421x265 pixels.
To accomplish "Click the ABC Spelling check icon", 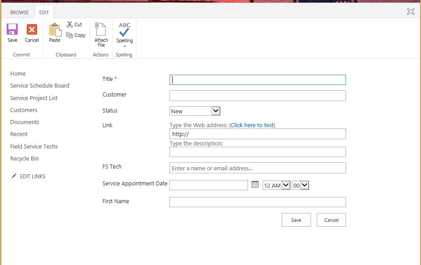I will coord(124,29).
